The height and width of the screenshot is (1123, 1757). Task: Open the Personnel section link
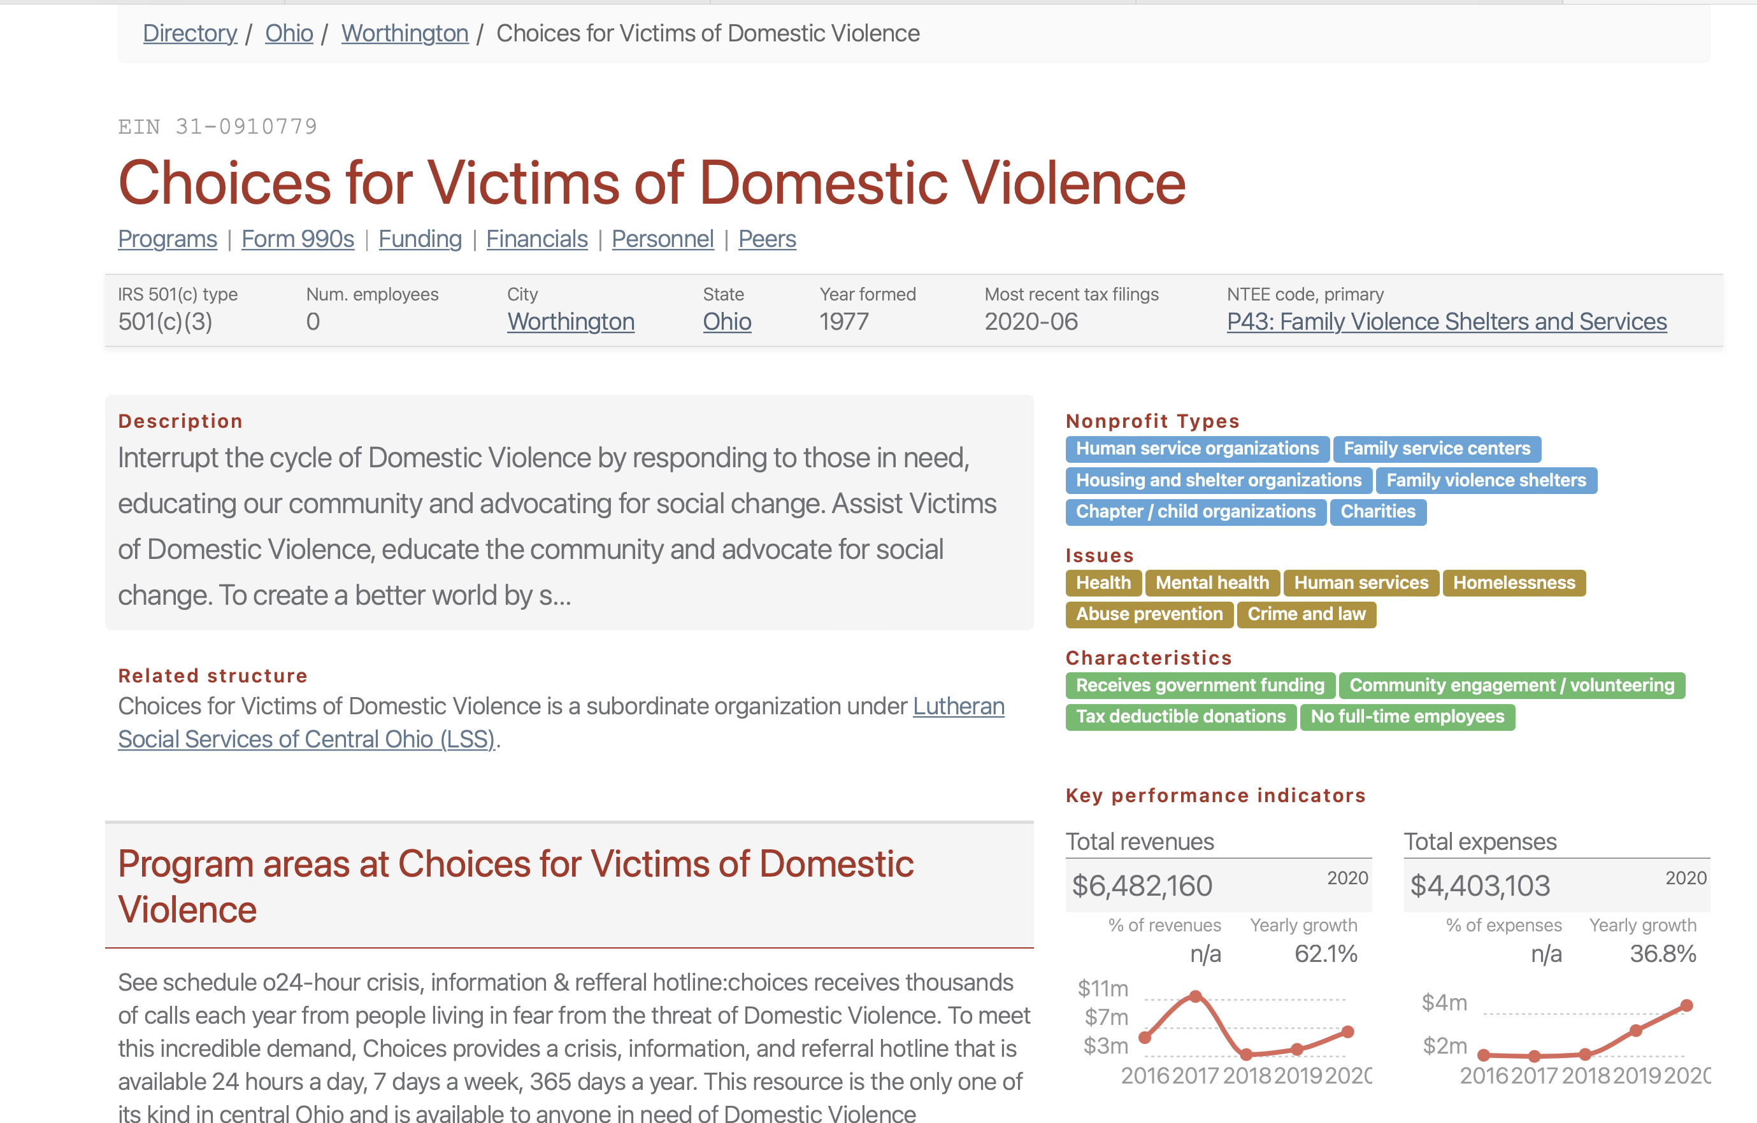click(662, 239)
